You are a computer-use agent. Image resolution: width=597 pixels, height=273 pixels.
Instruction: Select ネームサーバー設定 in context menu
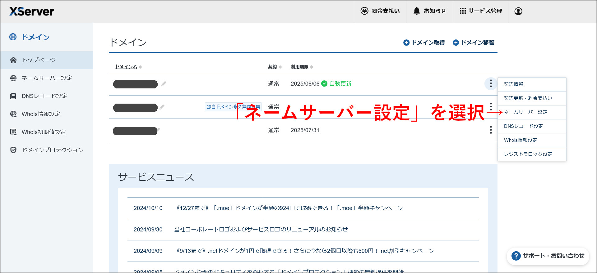[x=532, y=112]
